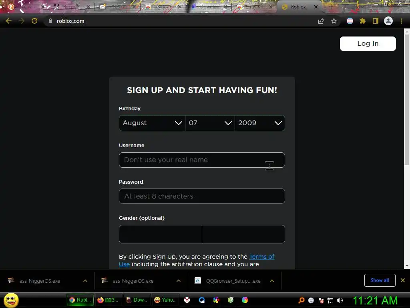Open the smiley face Start button

click(x=11, y=300)
